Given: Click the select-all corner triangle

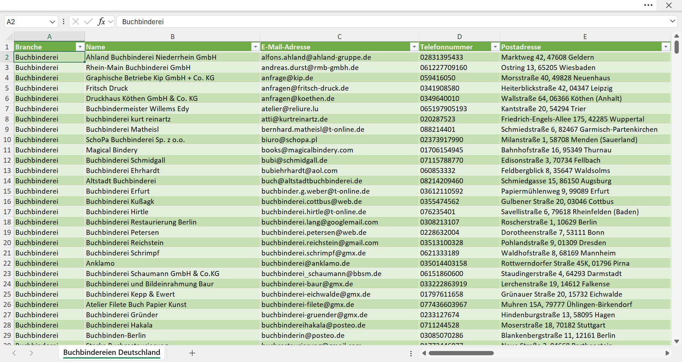Looking at the screenshot, I should (9, 37).
